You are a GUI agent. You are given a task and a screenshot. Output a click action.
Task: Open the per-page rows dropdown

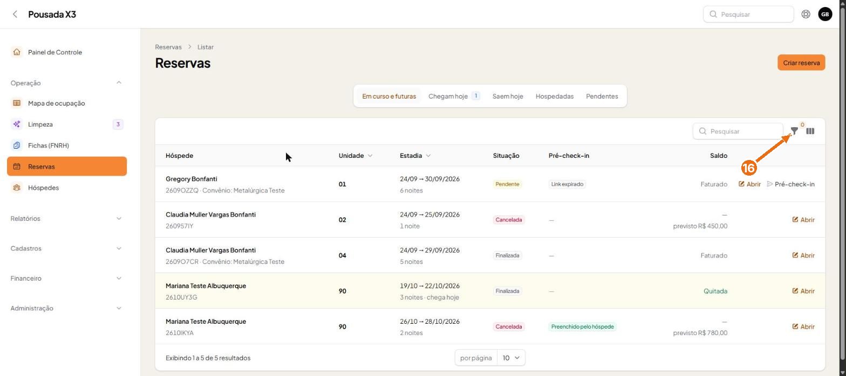511,358
